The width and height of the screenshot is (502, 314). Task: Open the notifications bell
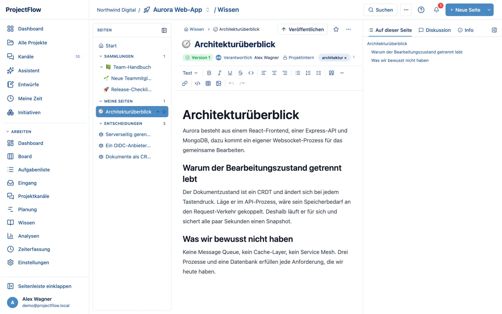click(x=436, y=10)
